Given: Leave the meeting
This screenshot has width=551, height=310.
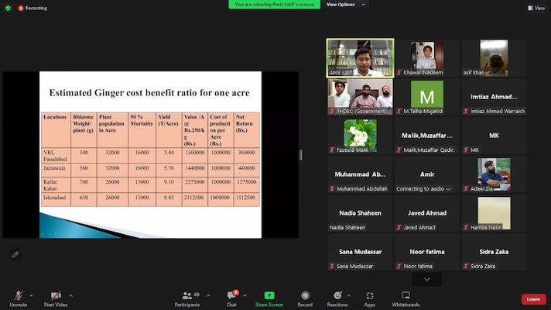Looking at the screenshot, I should click(532, 299).
